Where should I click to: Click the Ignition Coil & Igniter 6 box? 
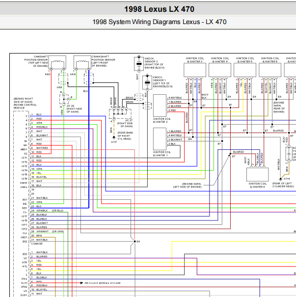[x=270, y=70]
